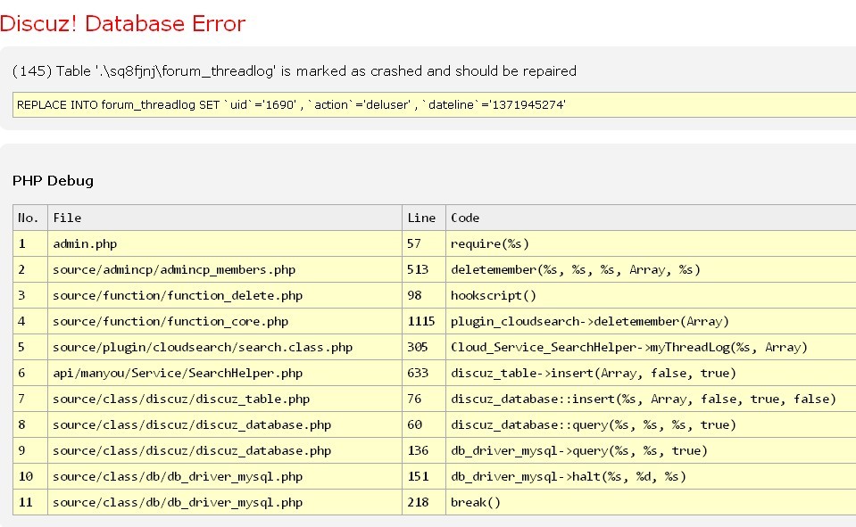Click "api/manyou/Service/SearchHelper.php" file cell

click(x=225, y=373)
